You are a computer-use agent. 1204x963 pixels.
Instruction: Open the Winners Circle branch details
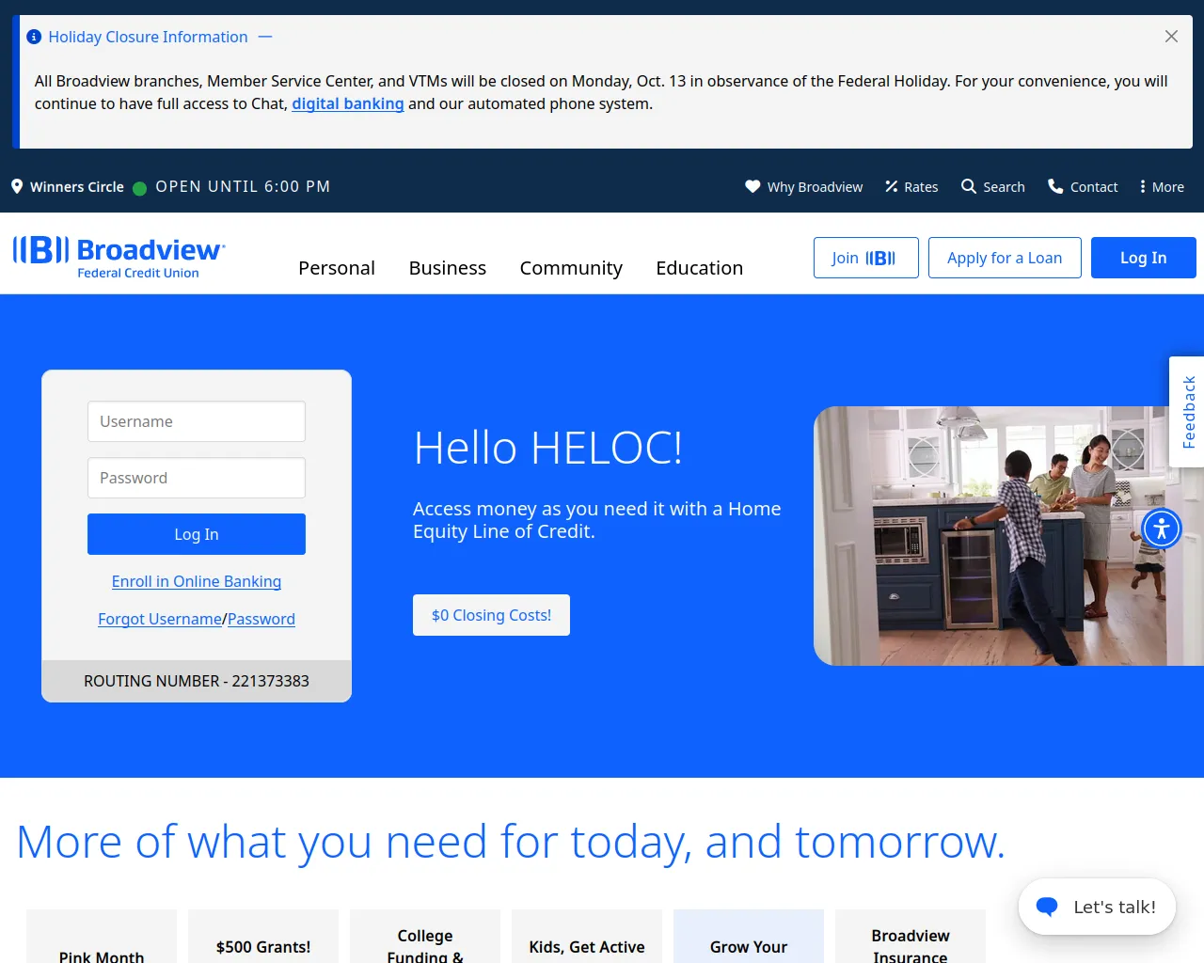pos(77,187)
